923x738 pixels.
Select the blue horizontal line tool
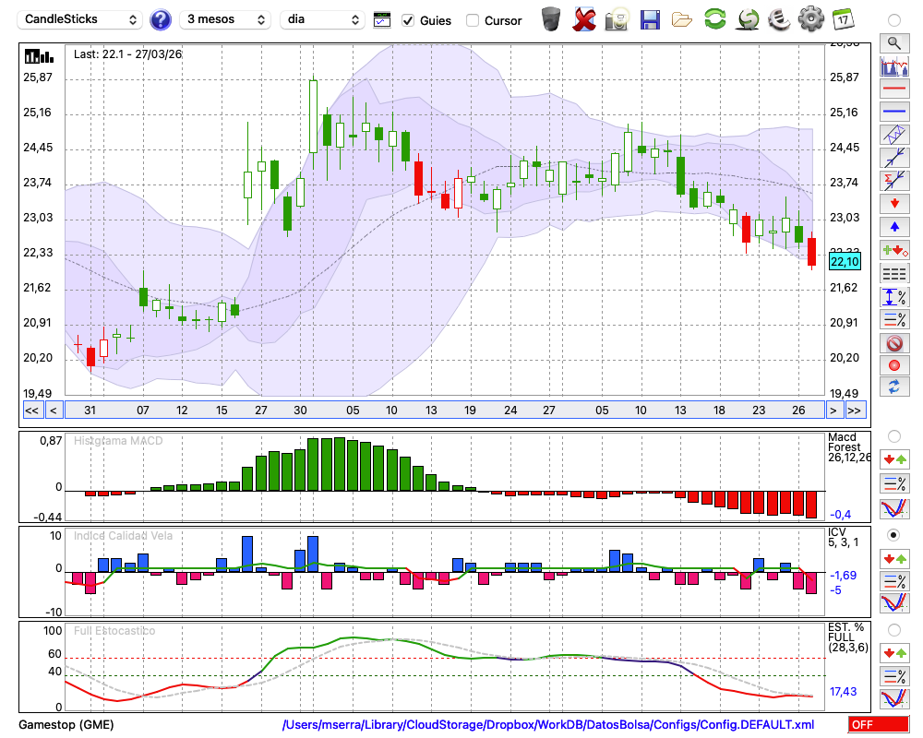point(893,112)
